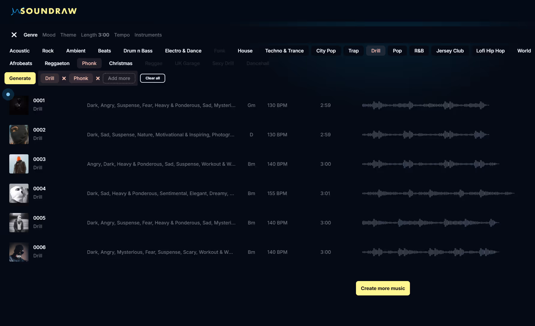The height and width of the screenshot is (326, 535).
Task: Select the Reggaeton genre
Action: click(57, 63)
